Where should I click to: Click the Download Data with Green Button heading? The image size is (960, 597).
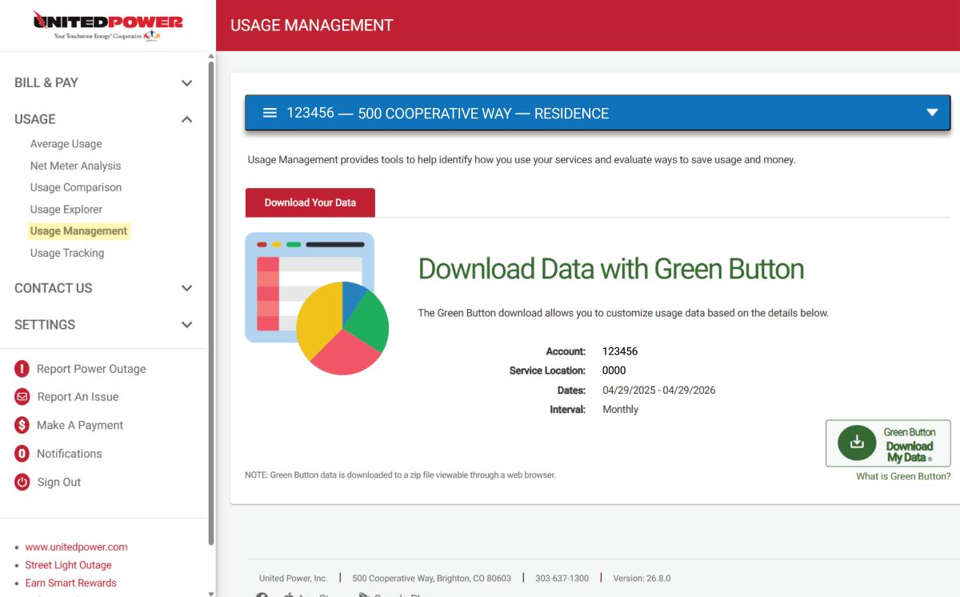pyautogui.click(x=611, y=269)
